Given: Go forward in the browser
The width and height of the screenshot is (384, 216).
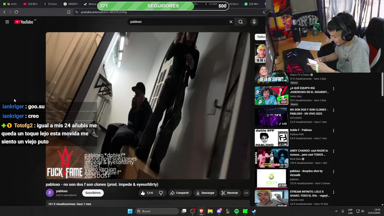Looking at the screenshot, I should point(10,12).
